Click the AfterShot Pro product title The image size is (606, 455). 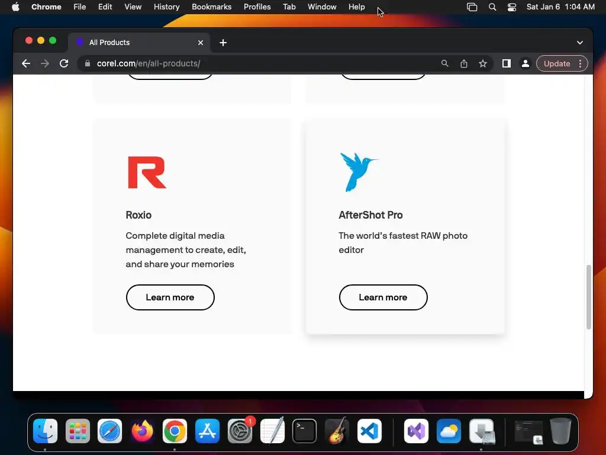click(370, 215)
